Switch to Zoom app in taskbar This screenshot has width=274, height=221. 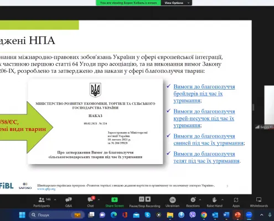click(249, 215)
